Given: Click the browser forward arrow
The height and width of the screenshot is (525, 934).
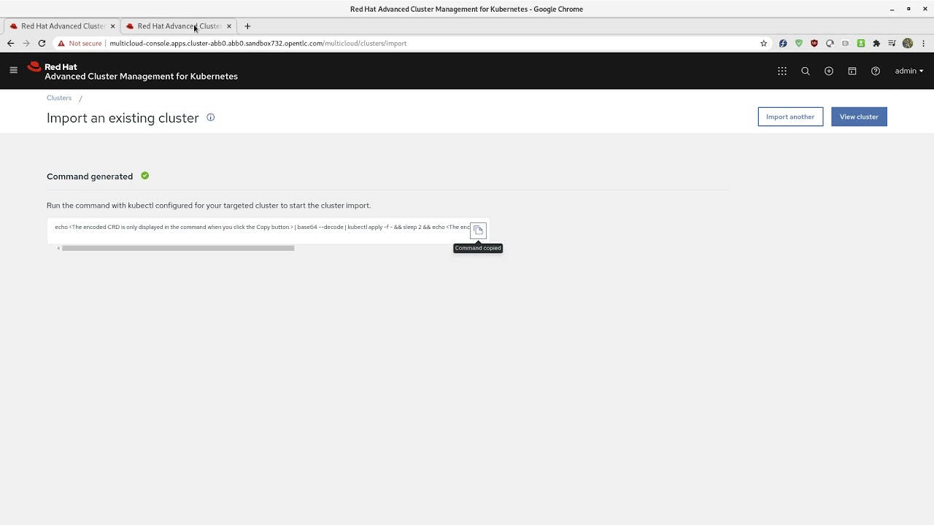Looking at the screenshot, I should click(26, 43).
